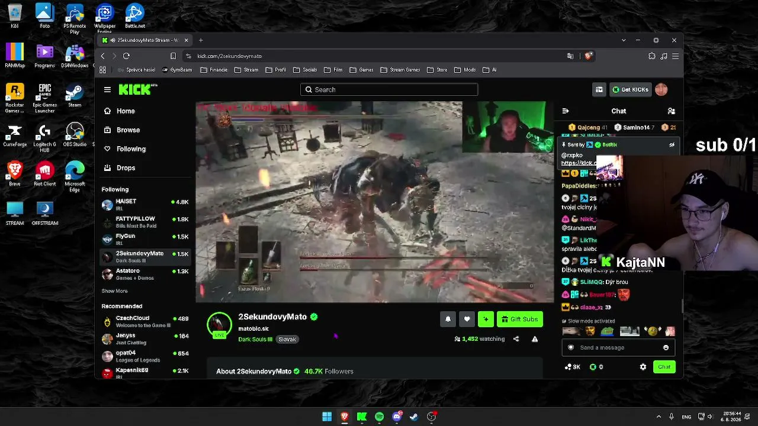Open browser extensions puzzle icon

click(x=652, y=56)
